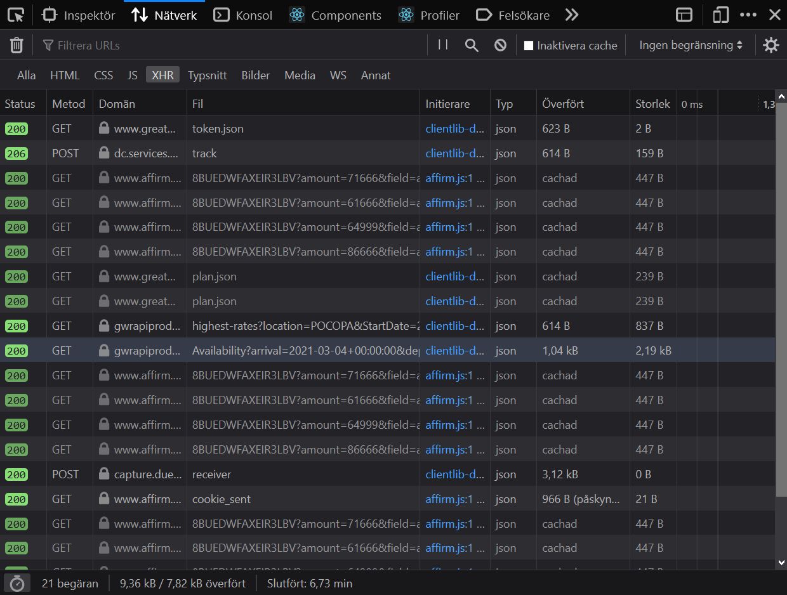Pause network recording
The image size is (787, 595).
(443, 45)
